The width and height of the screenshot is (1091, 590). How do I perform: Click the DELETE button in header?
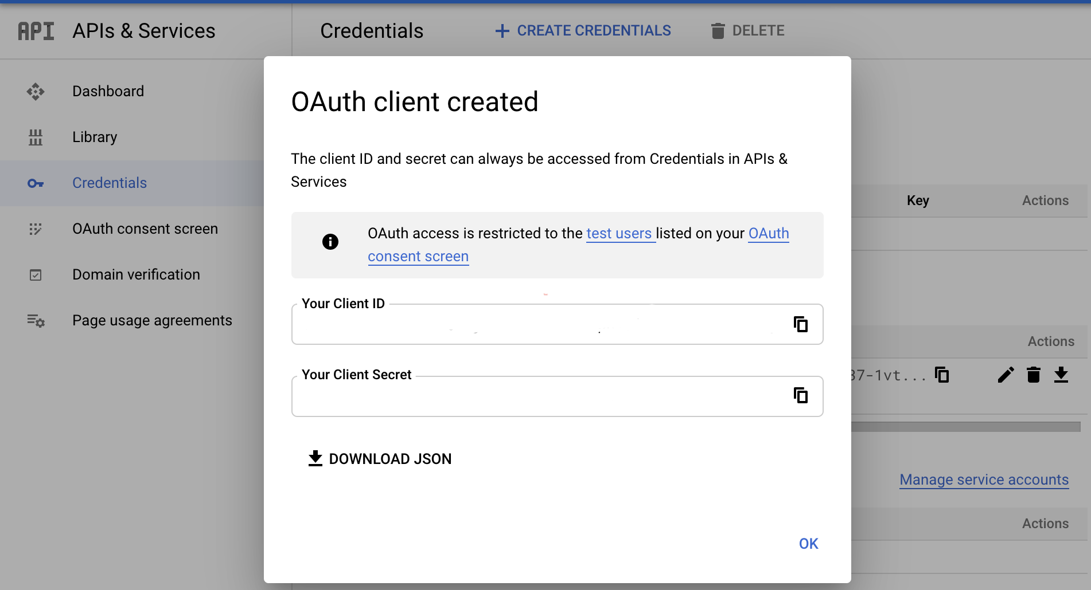(747, 31)
